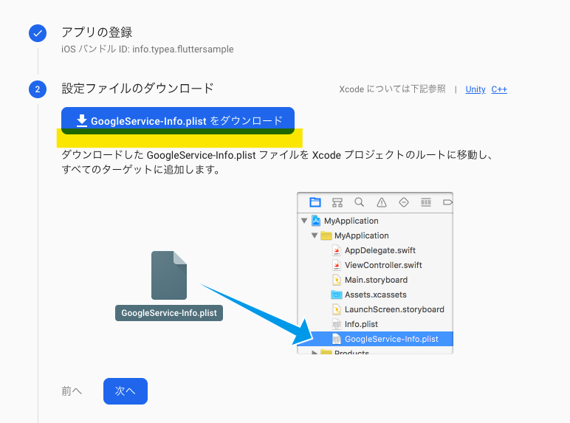The image size is (570, 423).
Task: Collapse the MyApplication yellow folder triangle
Action: (315, 235)
